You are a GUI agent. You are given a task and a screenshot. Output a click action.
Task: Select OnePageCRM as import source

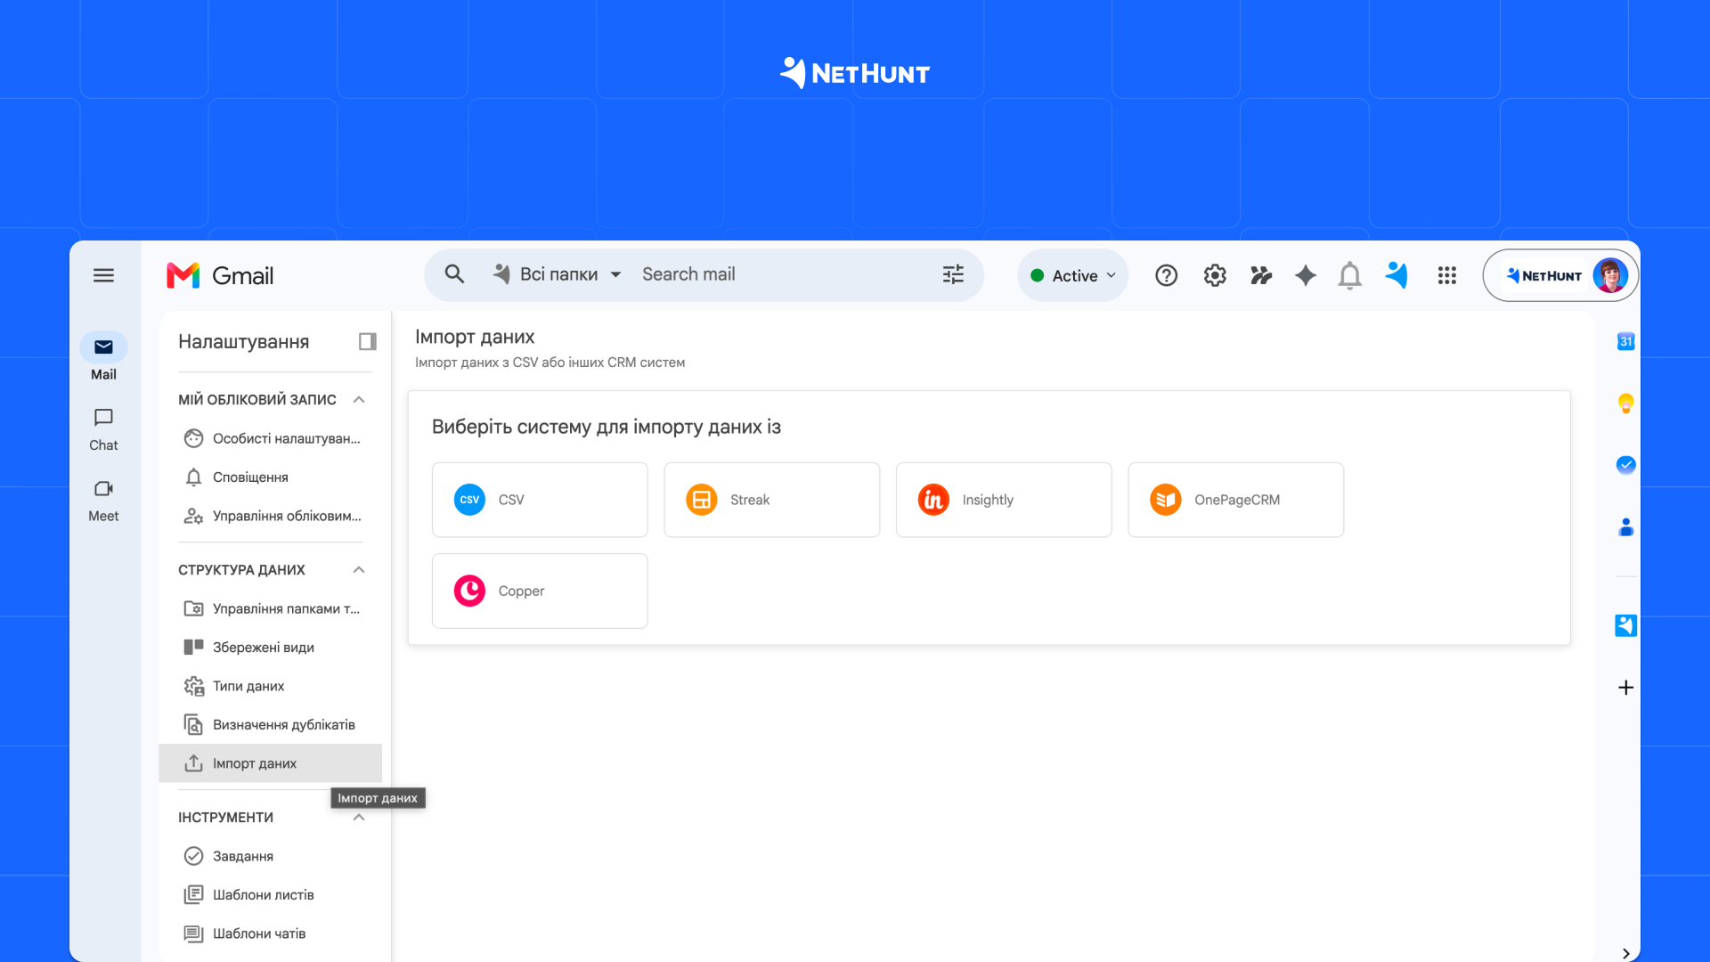tap(1235, 500)
